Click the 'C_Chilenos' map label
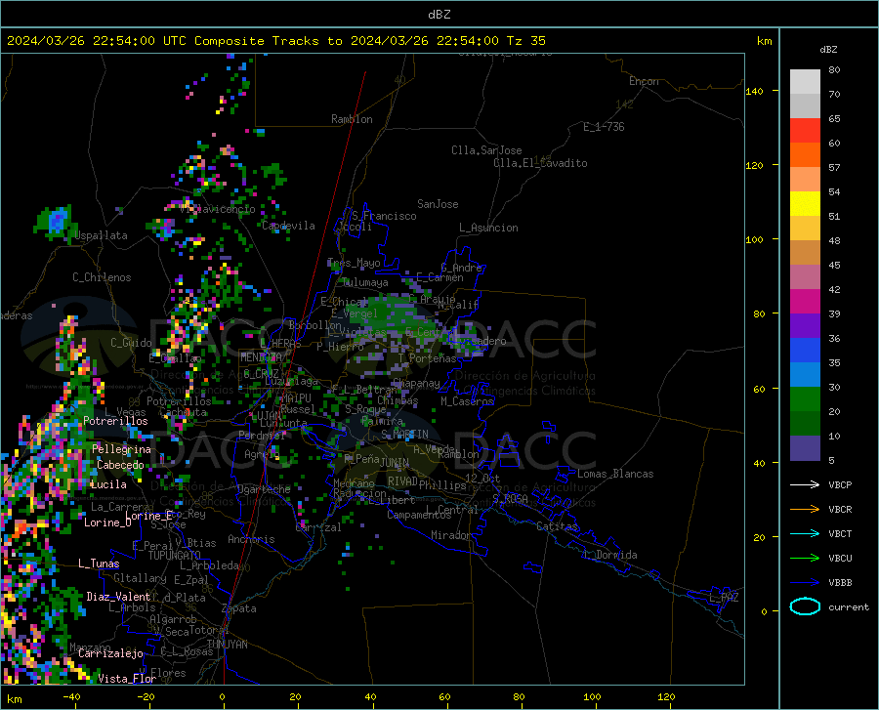 click(102, 277)
